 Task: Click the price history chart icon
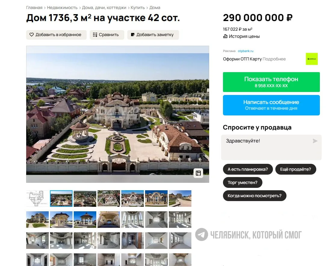pos(225,36)
